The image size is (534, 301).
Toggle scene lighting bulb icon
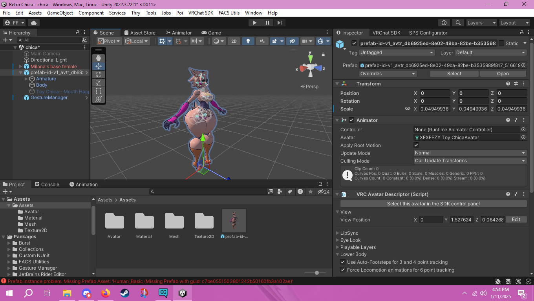248,41
